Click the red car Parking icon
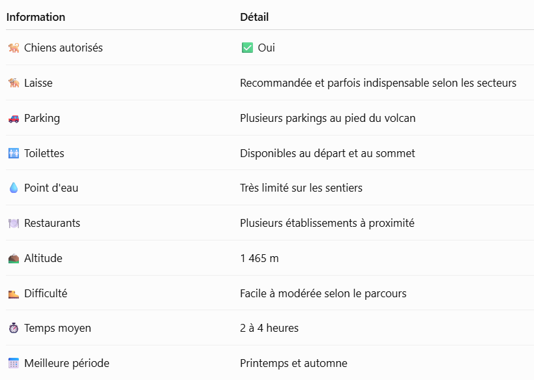 click(x=14, y=118)
